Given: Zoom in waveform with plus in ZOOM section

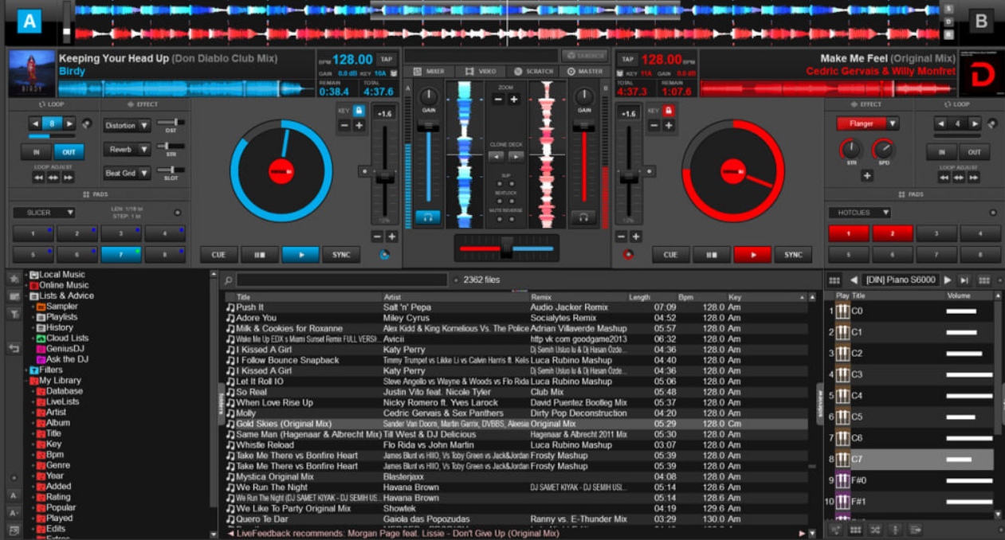Looking at the screenshot, I should point(514,100).
